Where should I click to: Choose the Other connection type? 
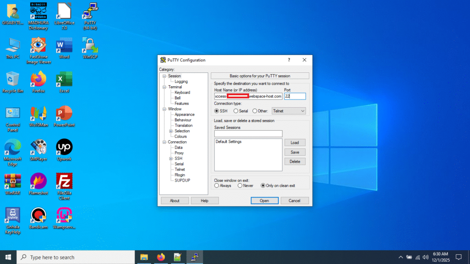254,110
